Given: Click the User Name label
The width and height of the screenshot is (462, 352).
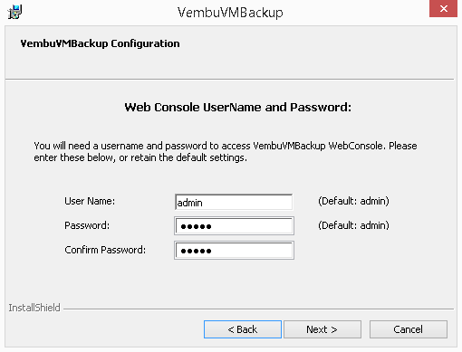Looking at the screenshot, I should pos(90,201).
